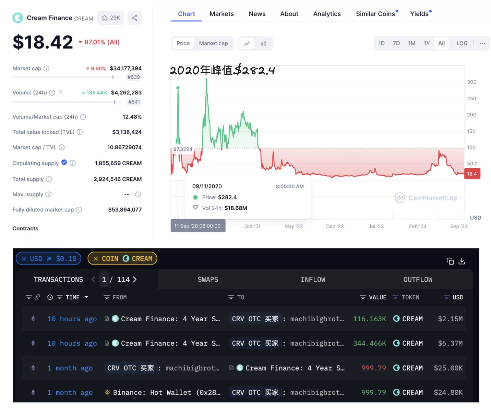Click the volume rank slider bar
Viewport: 491px width, 412px height.
66,102
